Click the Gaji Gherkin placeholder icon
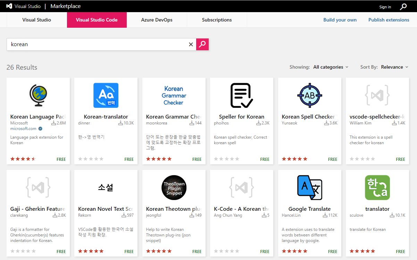 [38, 188]
